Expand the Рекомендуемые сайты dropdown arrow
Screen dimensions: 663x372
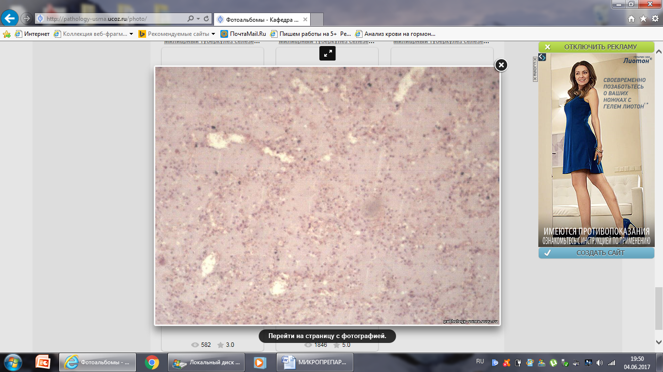(x=213, y=34)
